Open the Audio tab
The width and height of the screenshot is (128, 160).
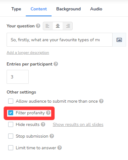point(96,9)
